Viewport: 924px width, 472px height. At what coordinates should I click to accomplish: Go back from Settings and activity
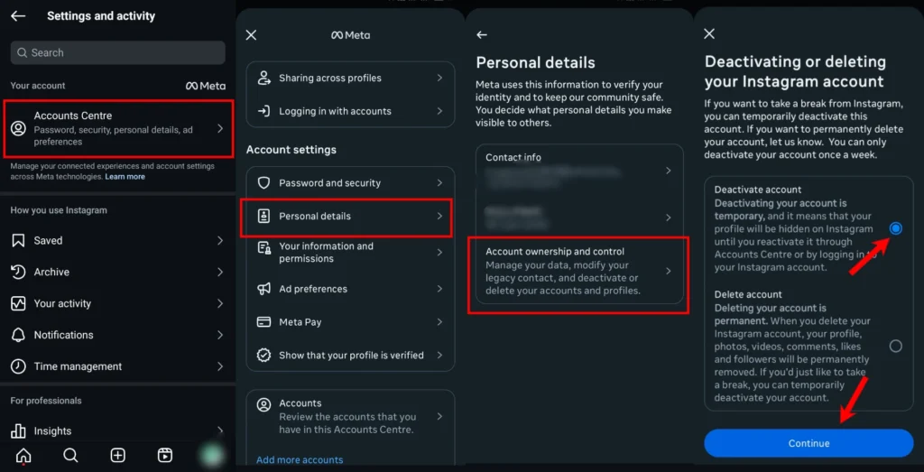pos(17,15)
